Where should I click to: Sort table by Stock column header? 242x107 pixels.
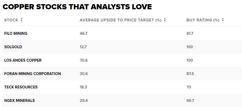11,20
